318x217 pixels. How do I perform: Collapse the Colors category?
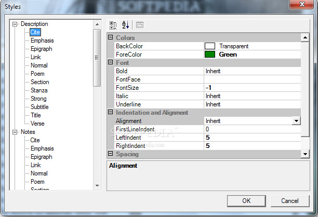click(x=110, y=38)
